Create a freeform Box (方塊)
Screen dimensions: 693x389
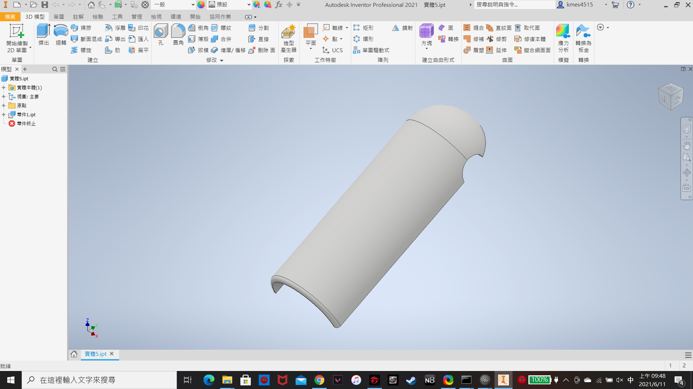point(426,35)
